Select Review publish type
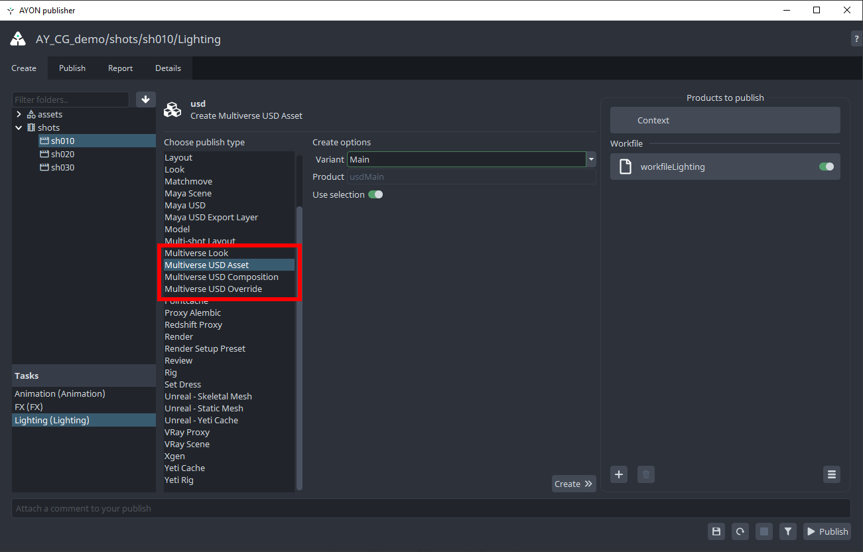 point(229,360)
